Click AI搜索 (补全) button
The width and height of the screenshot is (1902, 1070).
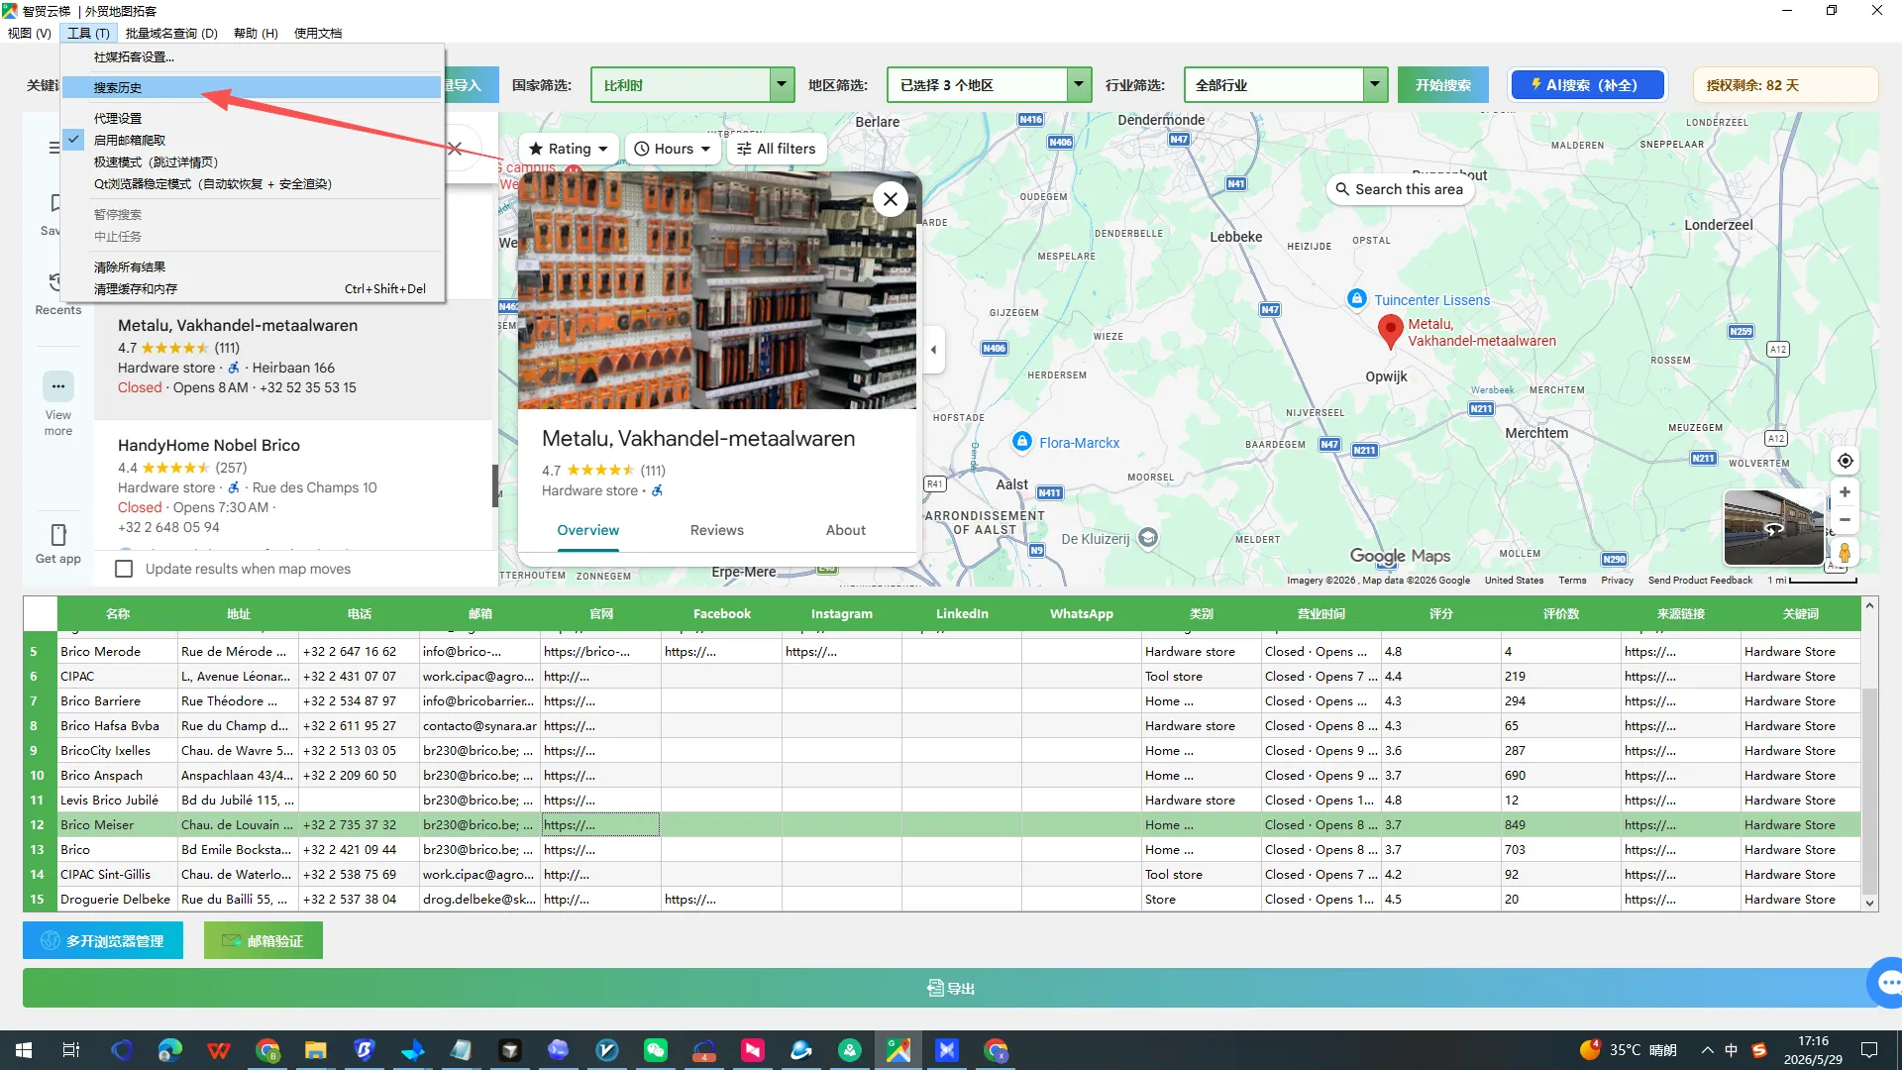1587,85
